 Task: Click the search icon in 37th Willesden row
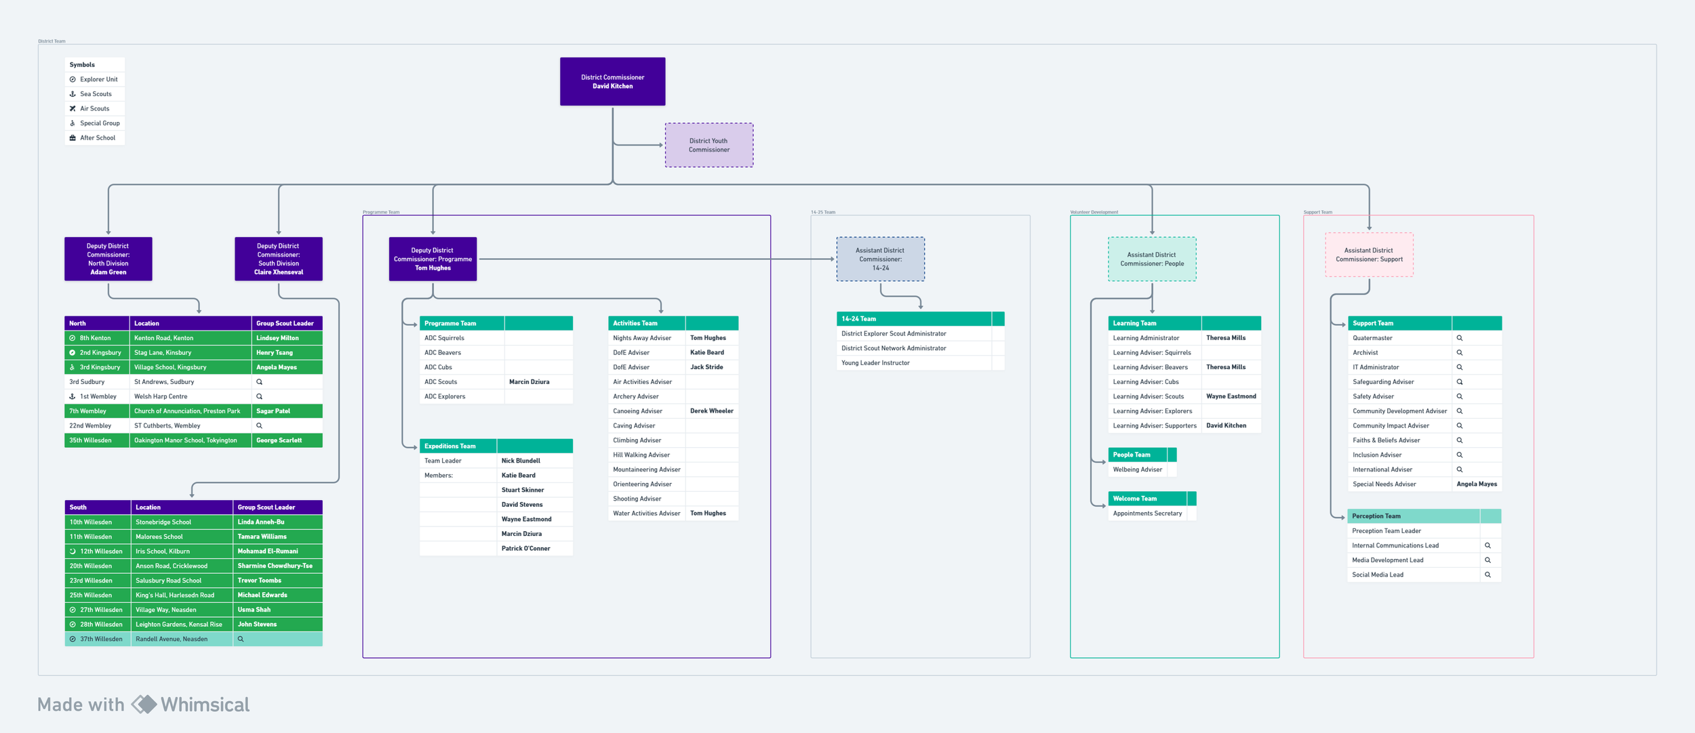tap(241, 639)
